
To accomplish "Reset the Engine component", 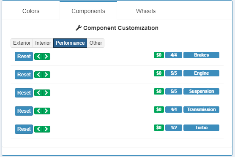I will click(24, 75).
